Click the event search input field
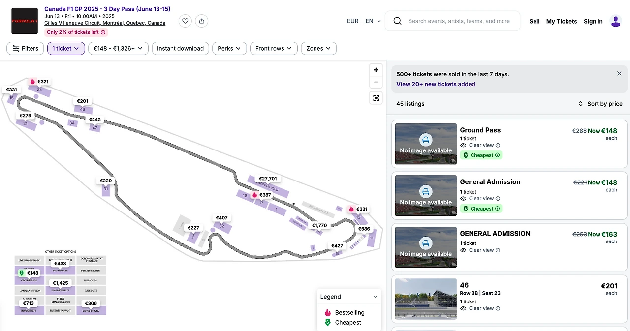630x331 pixels. pos(459,21)
